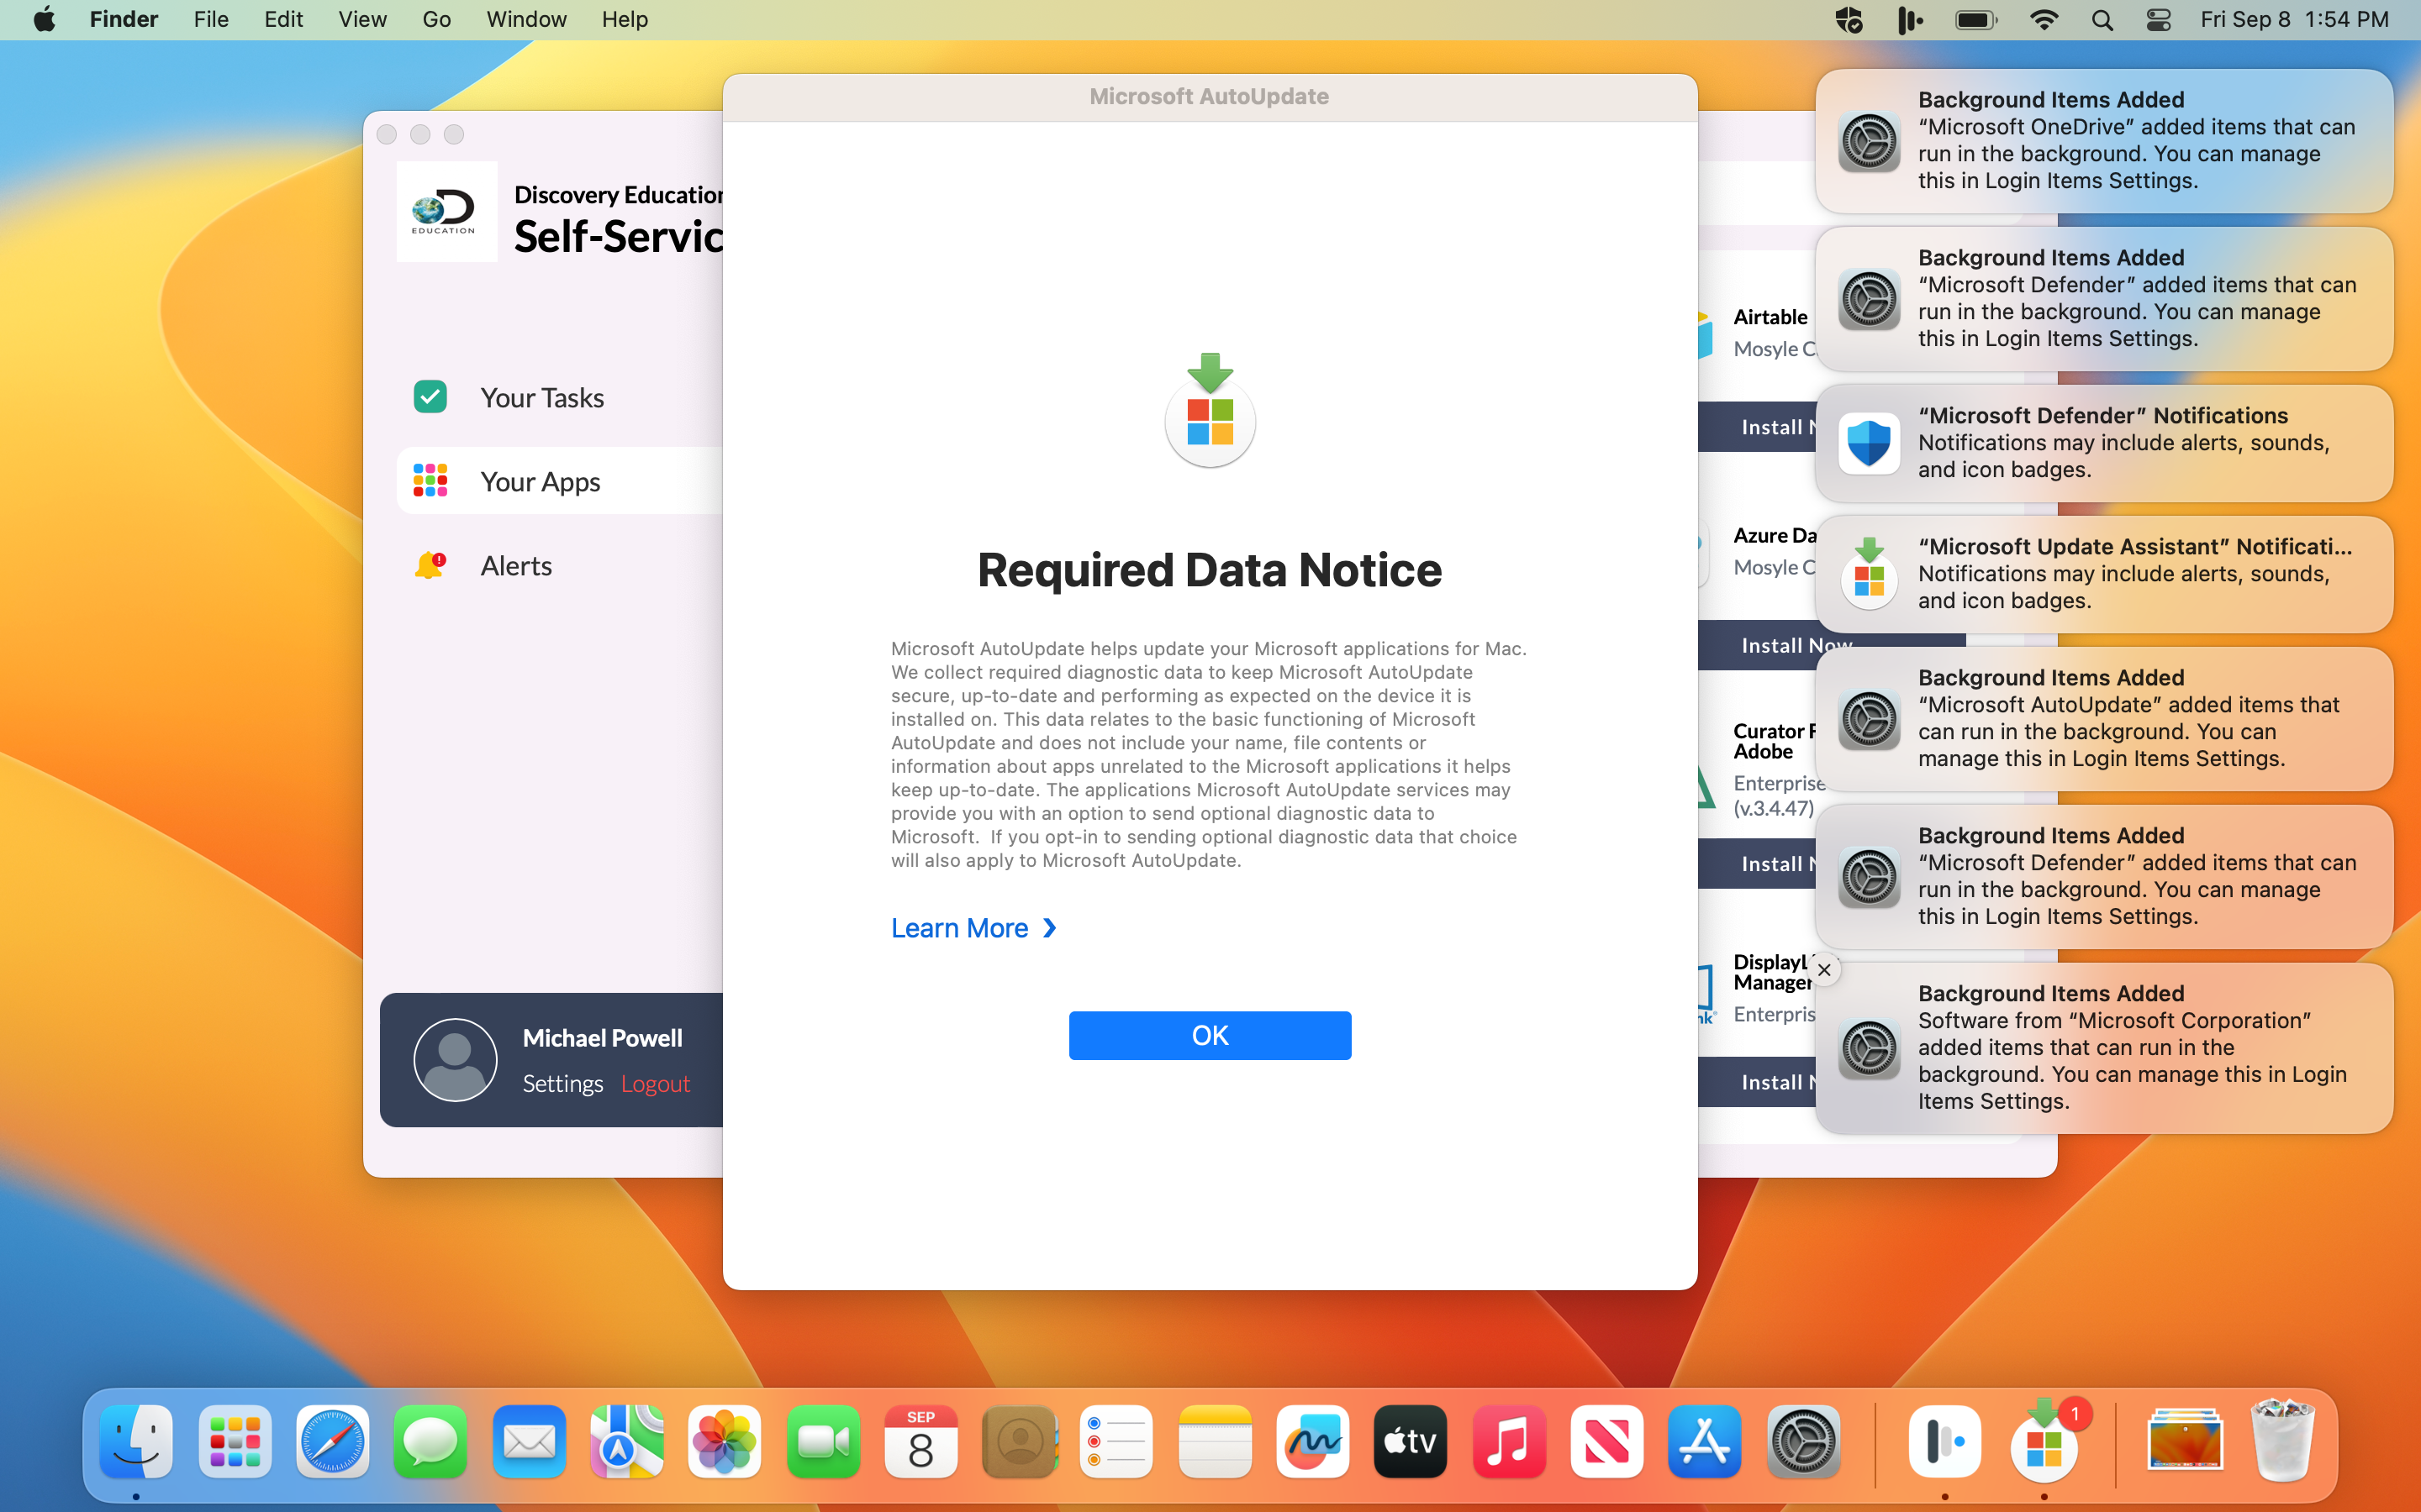Click the Microsoft AutoUpdate logo icon
Screen dimensions: 2421x1512
coord(1210,410)
